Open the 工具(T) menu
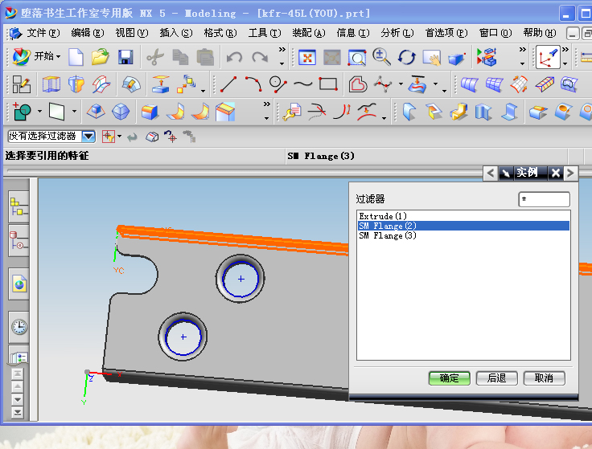 coord(265,33)
